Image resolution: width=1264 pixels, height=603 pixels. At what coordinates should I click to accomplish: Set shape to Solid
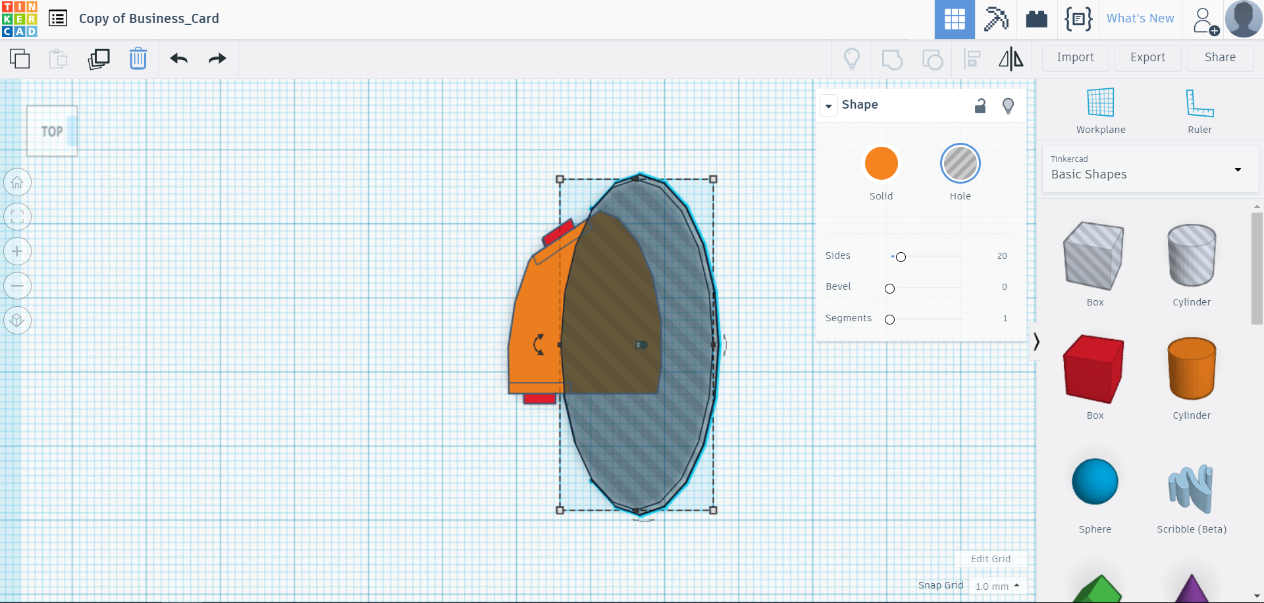881,164
